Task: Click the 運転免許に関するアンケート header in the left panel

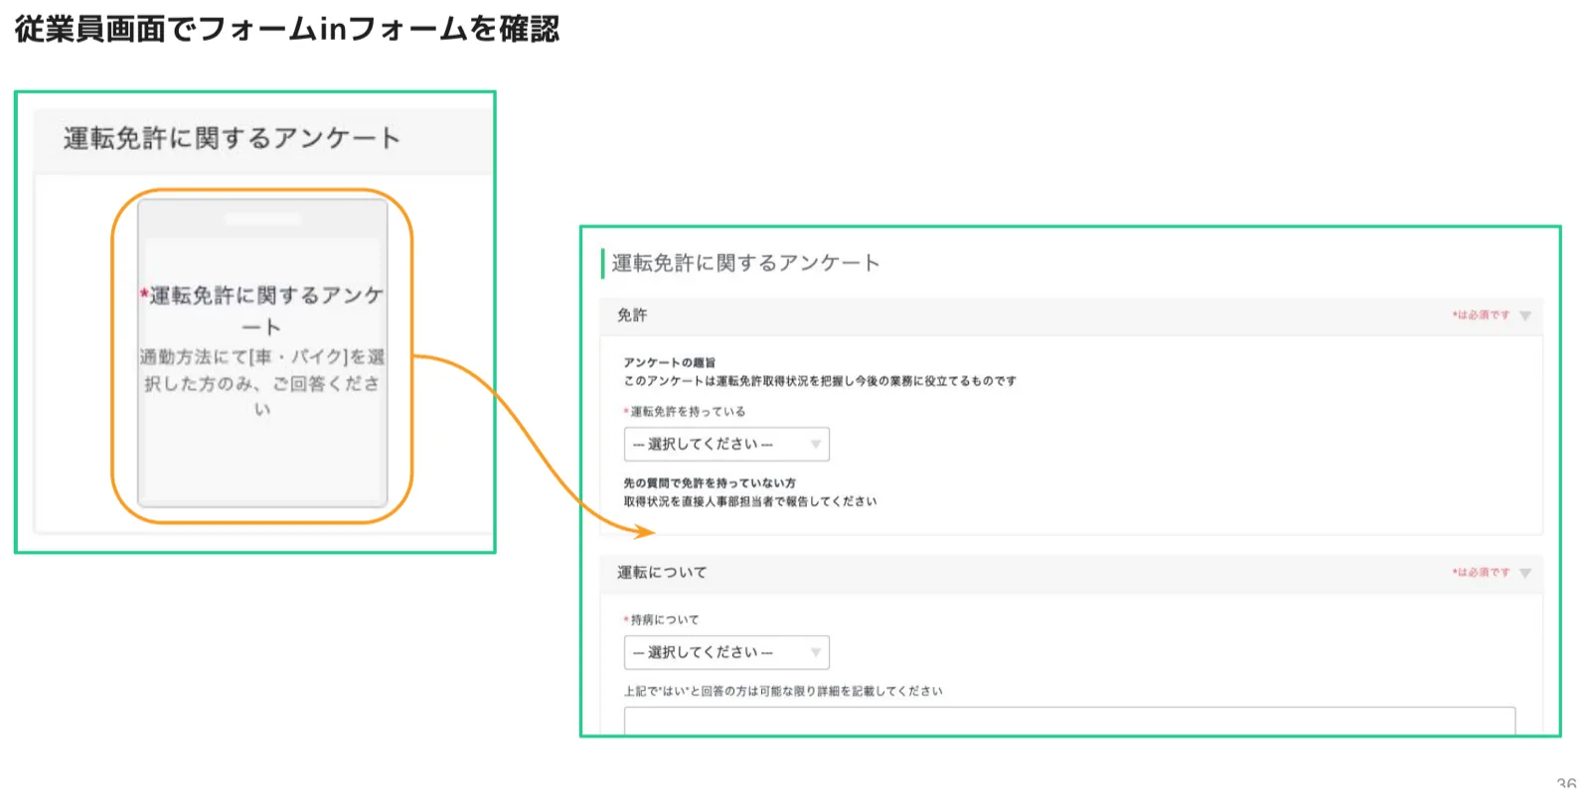Action: coord(232,138)
